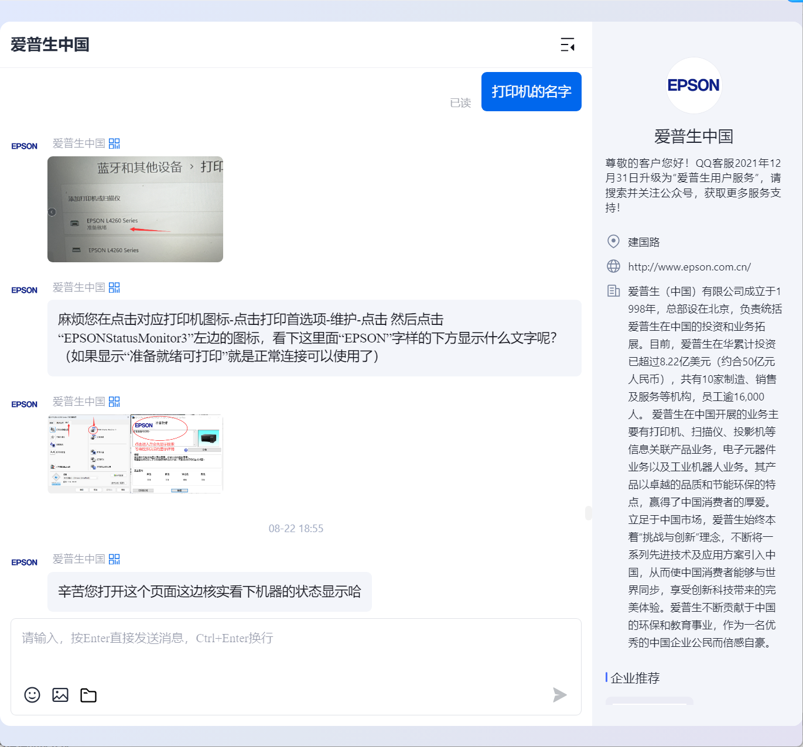Click the '企业推荐' section heading

tap(635, 678)
